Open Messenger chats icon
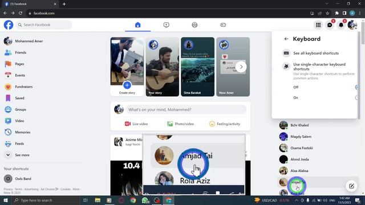 pos(330,25)
